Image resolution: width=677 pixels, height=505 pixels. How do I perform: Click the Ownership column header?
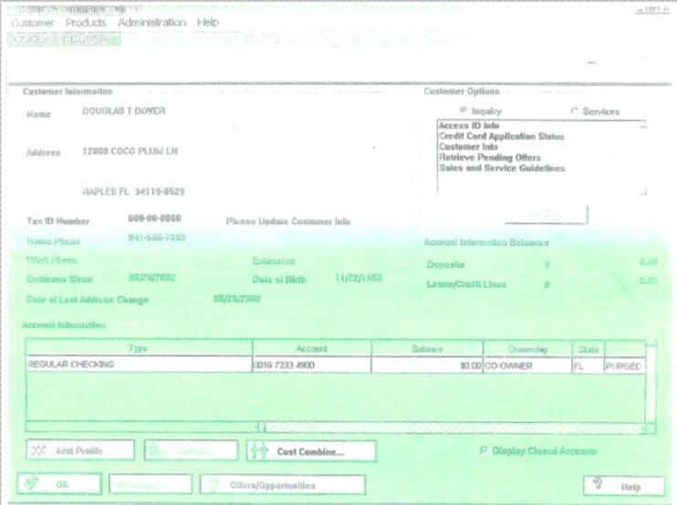(x=527, y=349)
